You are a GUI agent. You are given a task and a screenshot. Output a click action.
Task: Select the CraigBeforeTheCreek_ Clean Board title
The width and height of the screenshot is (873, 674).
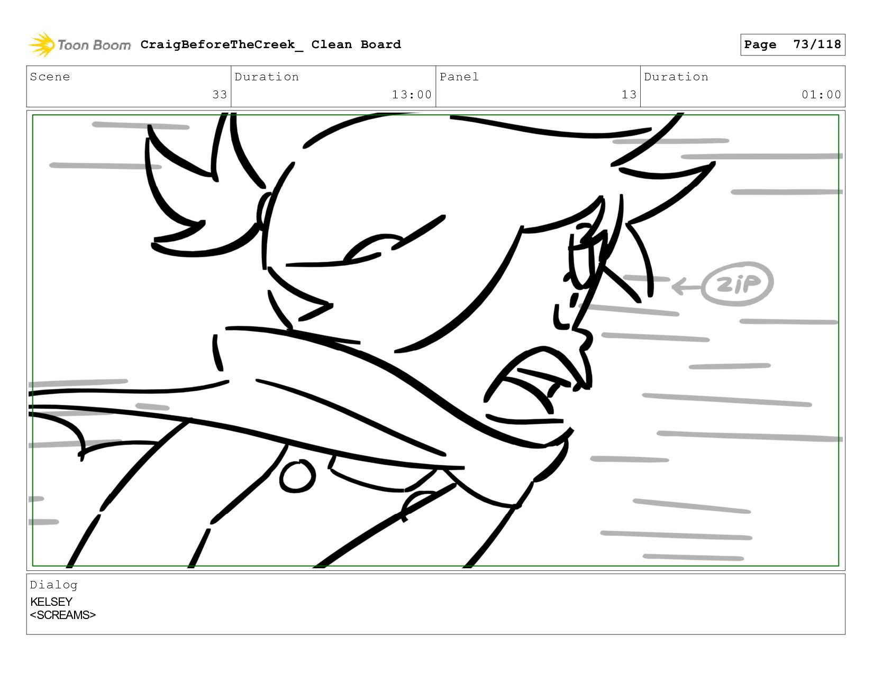point(270,45)
